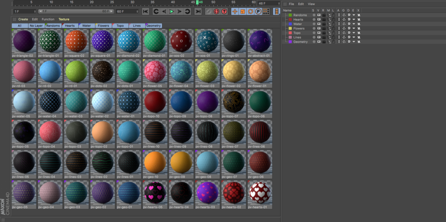The image size is (446, 222).
Task: Play the animation forwards
Action: (x=171, y=11)
